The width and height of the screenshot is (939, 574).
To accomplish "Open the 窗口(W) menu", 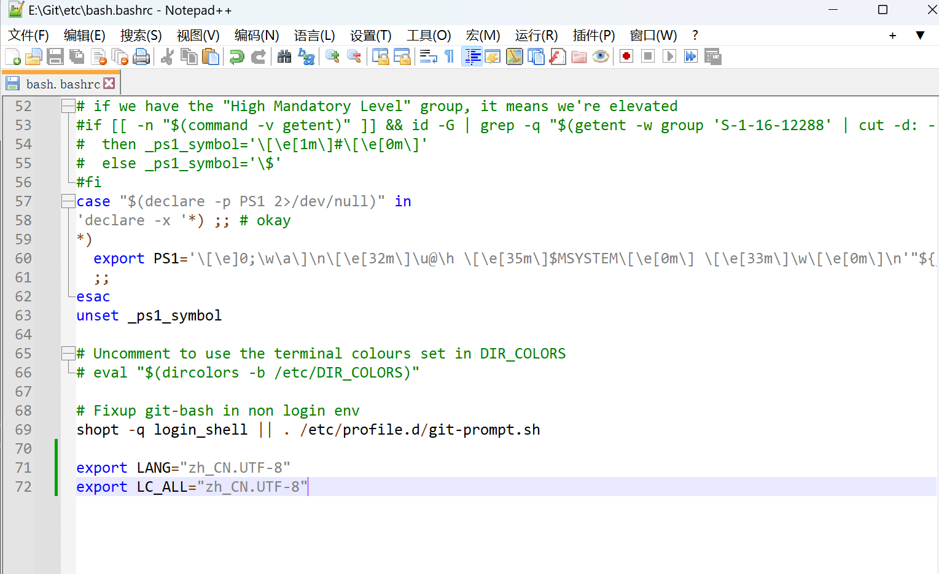I will (x=653, y=36).
